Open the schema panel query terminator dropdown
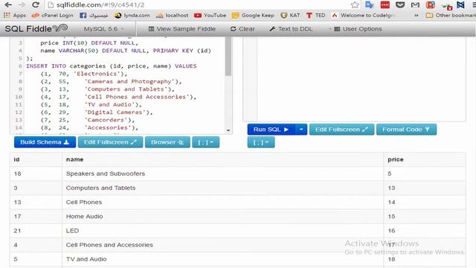This screenshot has width=476, height=268. click(x=205, y=142)
